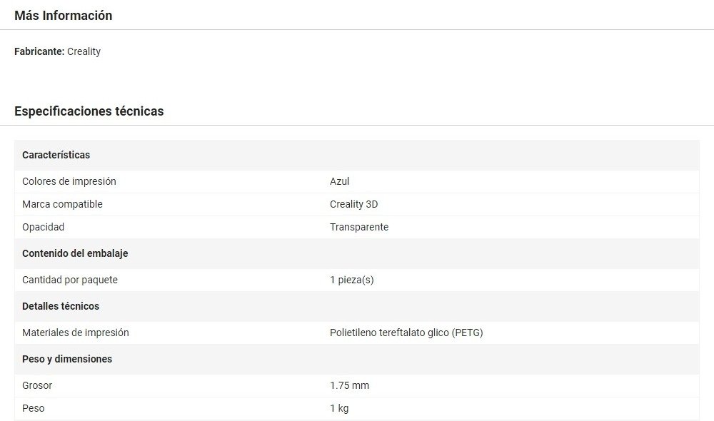
Task: Select the Cantidad por paquete label
Action: pyautogui.click(x=69, y=280)
